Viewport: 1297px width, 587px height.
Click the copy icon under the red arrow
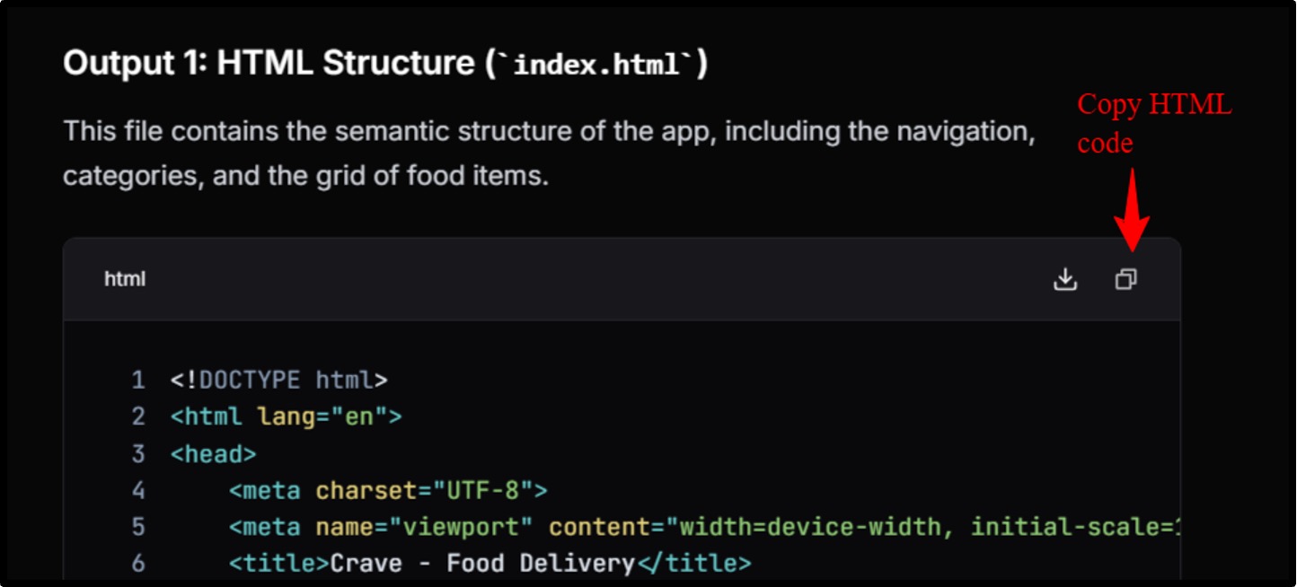coord(1125,279)
